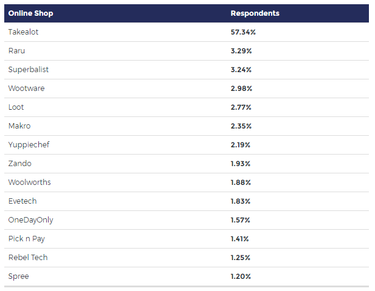Click the 3.29% value for Raru

(241, 51)
